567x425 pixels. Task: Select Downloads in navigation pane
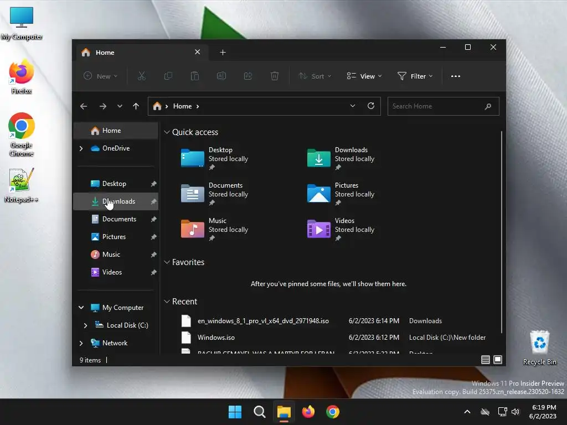pyautogui.click(x=116, y=201)
